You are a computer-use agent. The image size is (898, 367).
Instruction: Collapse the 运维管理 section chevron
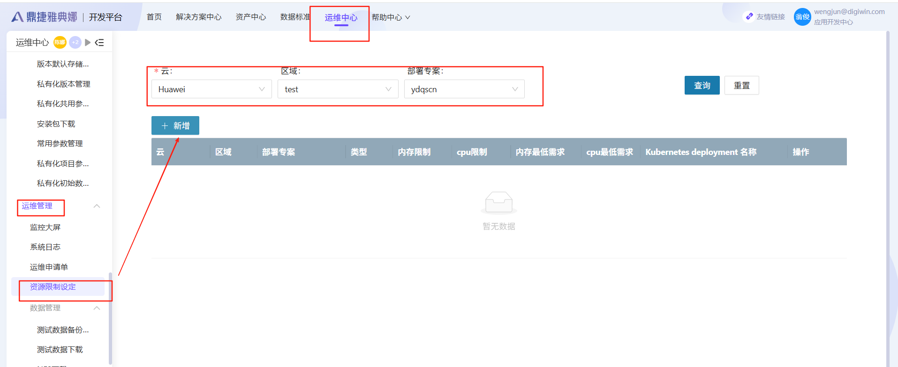pyautogui.click(x=97, y=206)
